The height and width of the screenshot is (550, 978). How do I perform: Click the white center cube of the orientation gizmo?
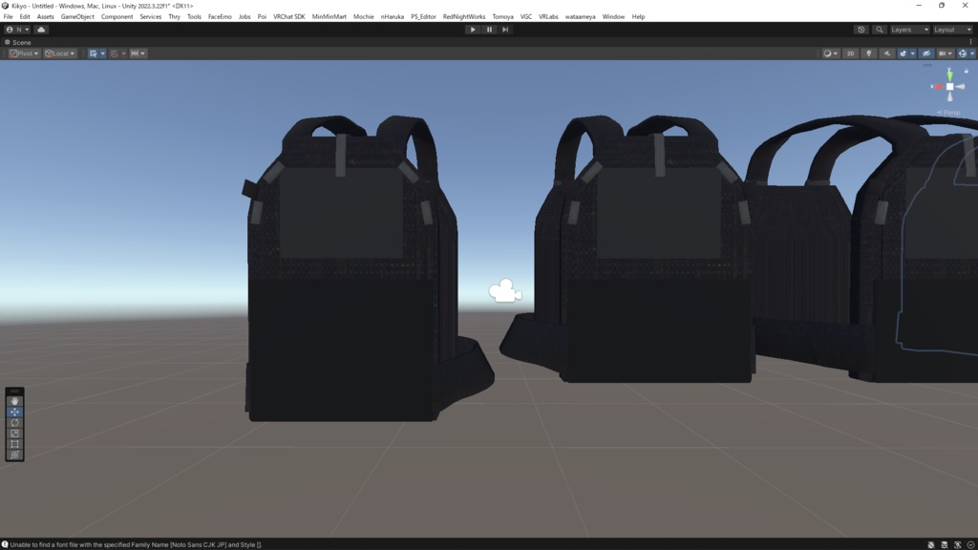(950, 87)
